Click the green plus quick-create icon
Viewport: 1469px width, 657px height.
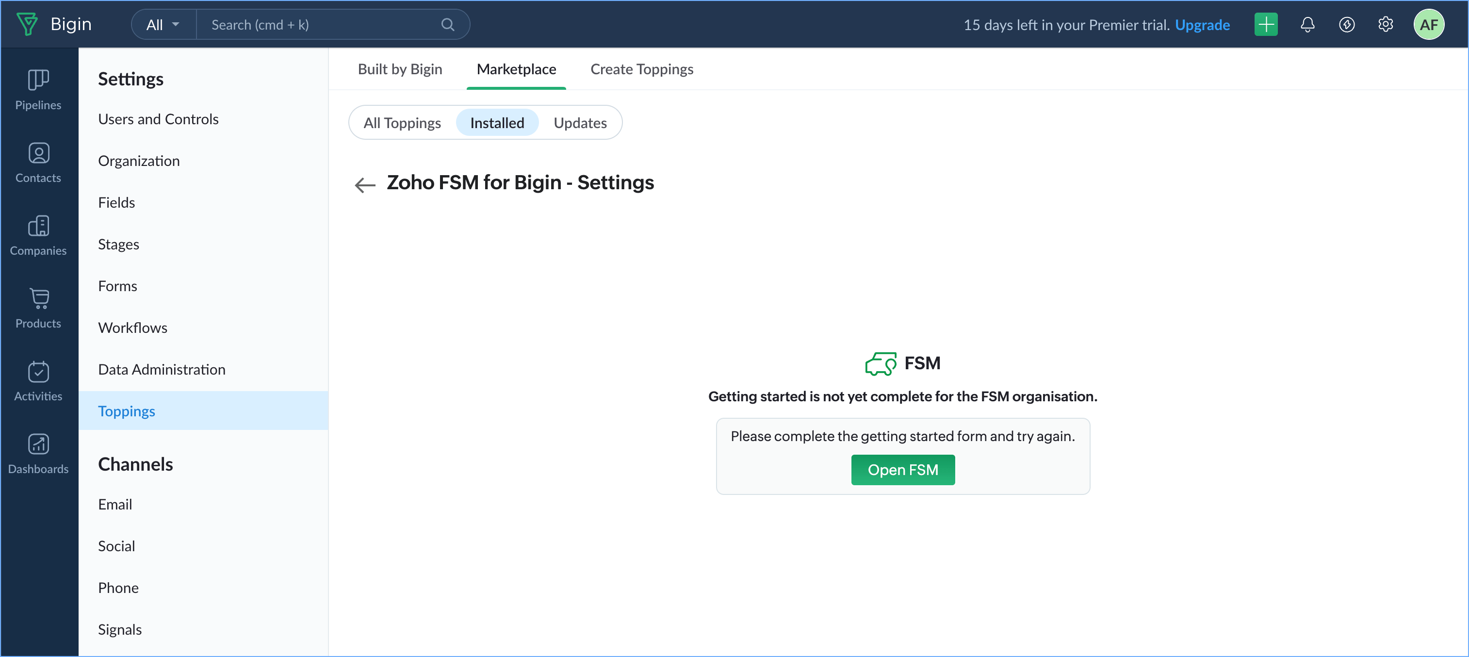point(1265,25)
